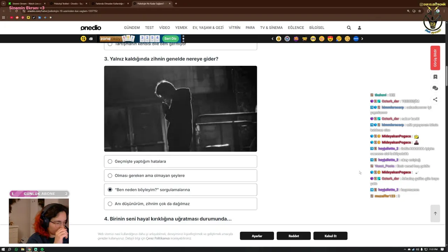This screenshot has width=448, height=252.
Task: Open the Windows Start menu
Action: 3,249
